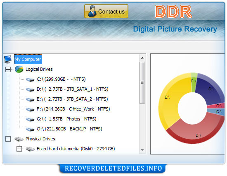Click the scrollbar up arrow in drive tree
This screenshot has height=176, width=227.
click(x=142, y=58)
